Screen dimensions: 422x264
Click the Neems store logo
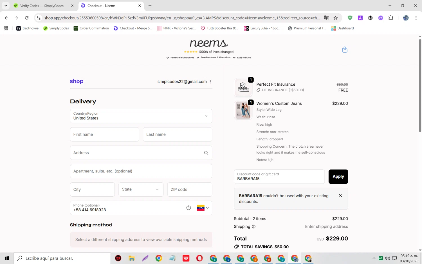(x=209, y=43)
